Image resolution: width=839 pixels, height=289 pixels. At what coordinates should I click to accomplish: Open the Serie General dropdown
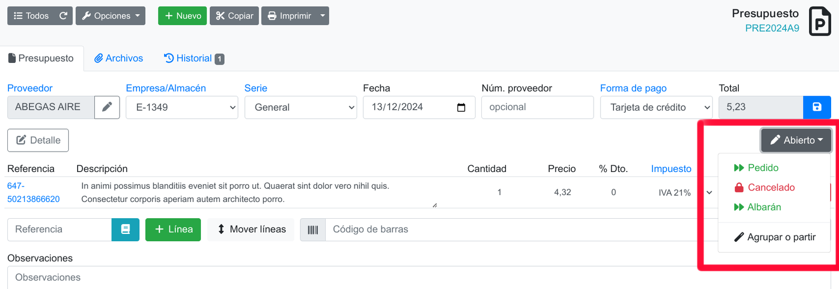point(300,107)
